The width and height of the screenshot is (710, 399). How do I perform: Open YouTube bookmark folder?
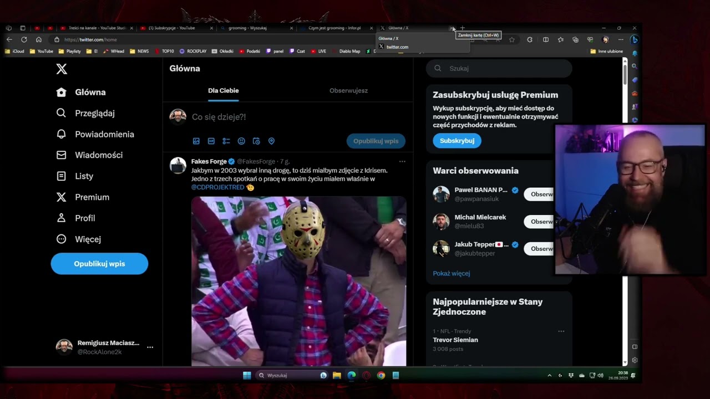click(42, 51)
